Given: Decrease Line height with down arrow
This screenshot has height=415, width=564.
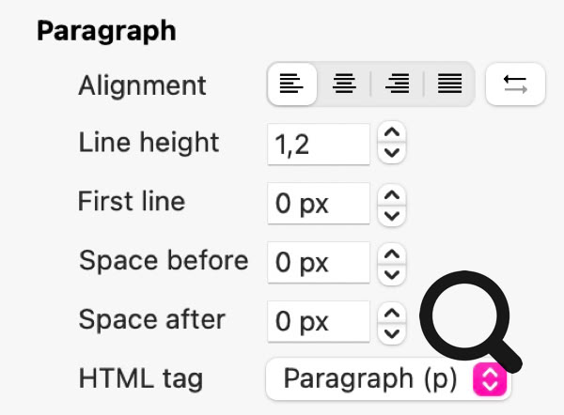Looking at the screenshot, I should click(x=393, y=153).
